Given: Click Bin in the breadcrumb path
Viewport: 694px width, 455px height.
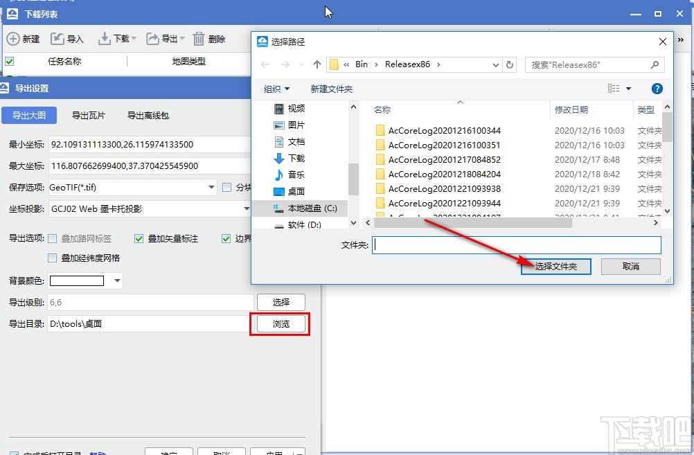Looking at the screenshot, I should tap(361, 64).
